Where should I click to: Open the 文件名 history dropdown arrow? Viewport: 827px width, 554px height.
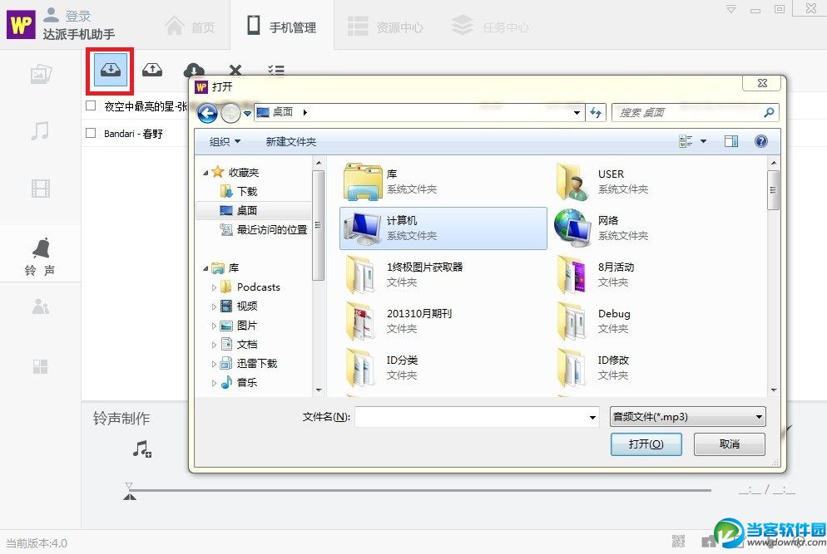click(x=593, y=417)
